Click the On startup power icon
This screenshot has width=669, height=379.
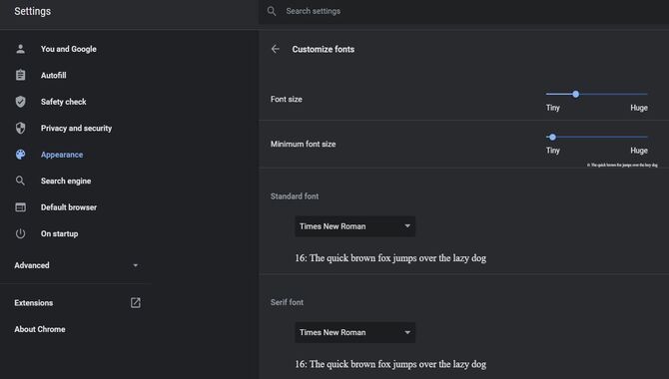click(x=21, y=233)
